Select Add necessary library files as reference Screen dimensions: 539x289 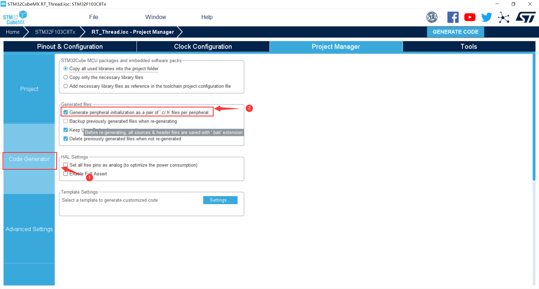[x=65, y=86]
